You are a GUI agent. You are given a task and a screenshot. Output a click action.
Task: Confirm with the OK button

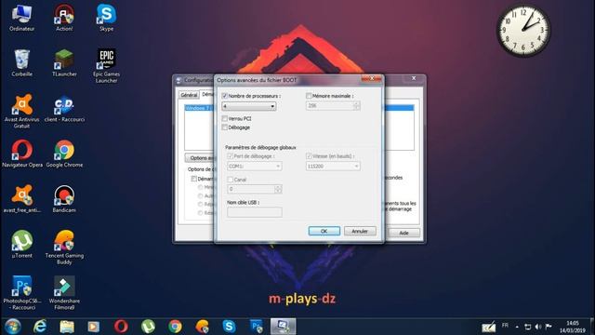324,231
